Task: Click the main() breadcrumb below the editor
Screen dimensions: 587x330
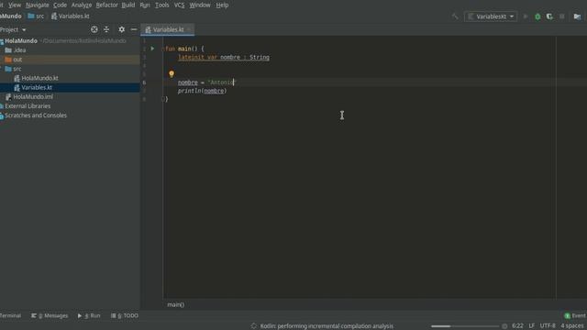Action: [x=175, y=304]
